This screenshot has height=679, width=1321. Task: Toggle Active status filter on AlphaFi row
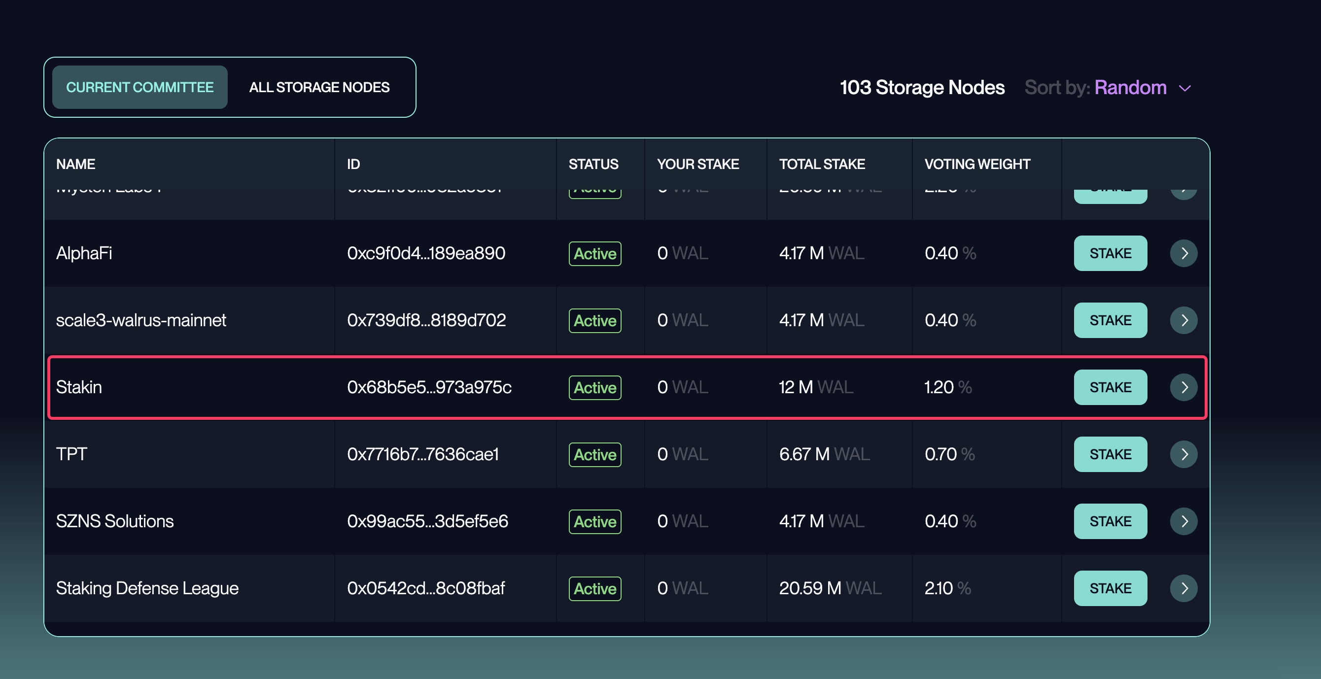coord(594,253)
